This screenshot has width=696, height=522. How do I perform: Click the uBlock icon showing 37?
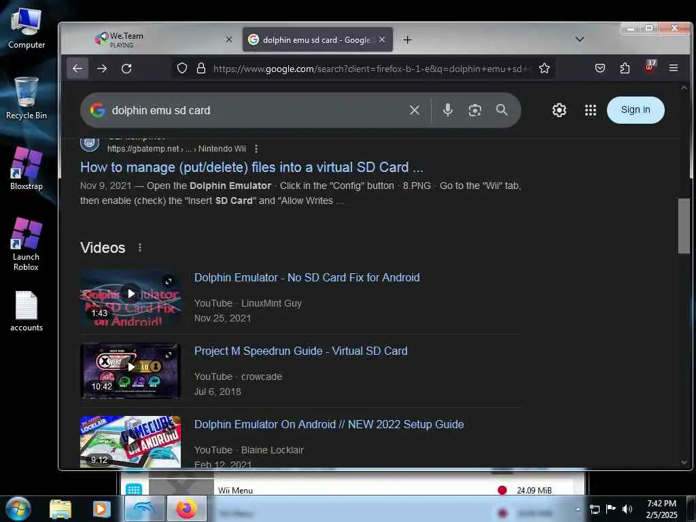649,67
